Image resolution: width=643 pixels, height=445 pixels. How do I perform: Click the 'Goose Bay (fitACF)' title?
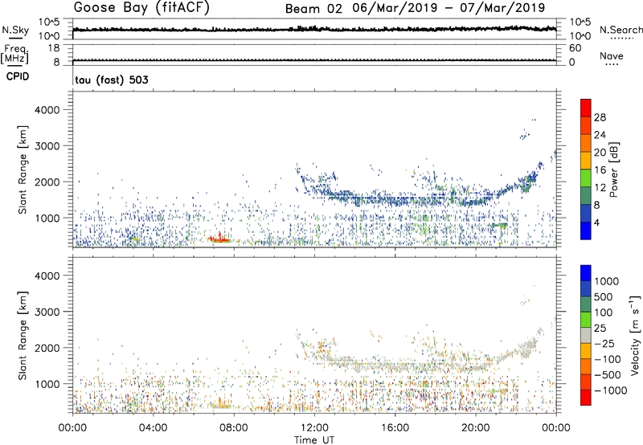click(x=141, y=7)
